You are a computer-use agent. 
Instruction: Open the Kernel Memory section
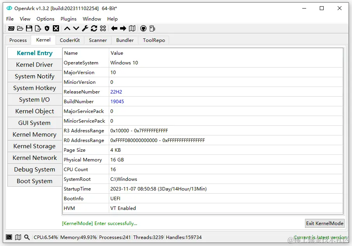pyautogui.click(x=35, y=135)
